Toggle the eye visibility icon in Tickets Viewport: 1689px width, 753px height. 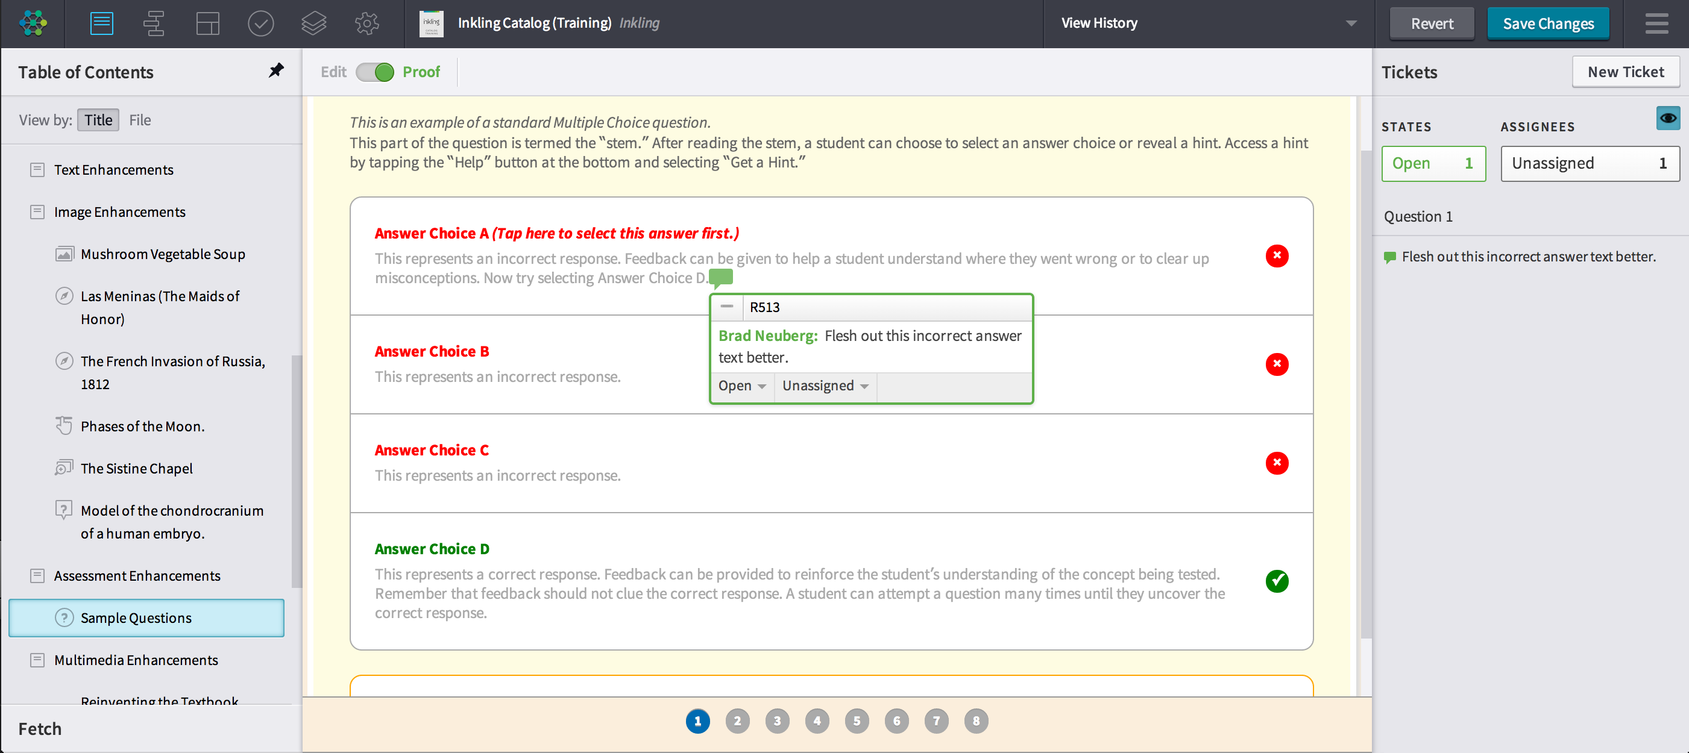click(x=1667, y=118)
